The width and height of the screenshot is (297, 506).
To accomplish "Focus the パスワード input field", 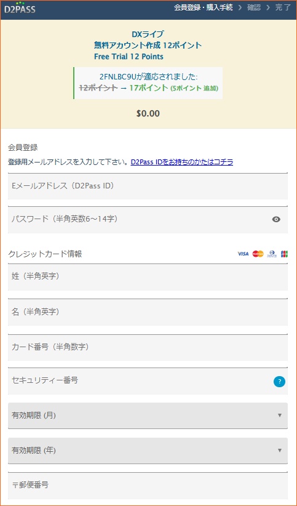I will click(148, 220).
